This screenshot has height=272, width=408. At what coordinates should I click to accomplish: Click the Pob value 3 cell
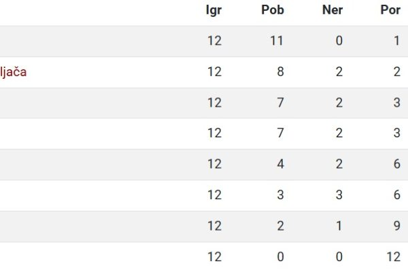coord(280,195)
